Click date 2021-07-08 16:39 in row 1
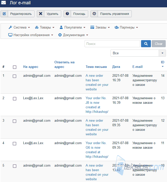This screenshot has height=182, width=167. click(120, 78)
